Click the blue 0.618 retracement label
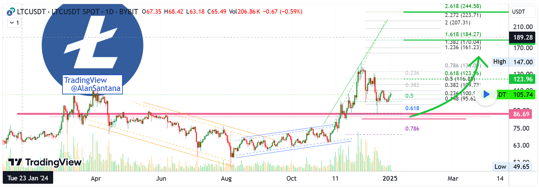Viewport: 539px width, 189px height. coord(412,108)
